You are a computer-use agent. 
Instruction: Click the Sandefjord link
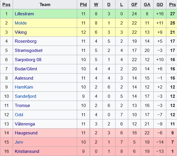[x=25, y=96]
